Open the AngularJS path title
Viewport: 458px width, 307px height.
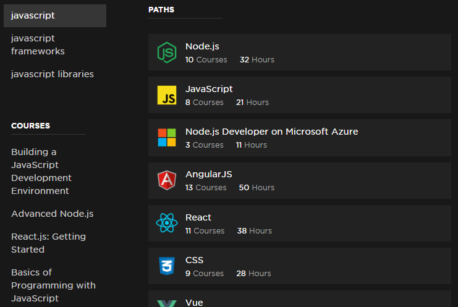(x=208, y=174)
